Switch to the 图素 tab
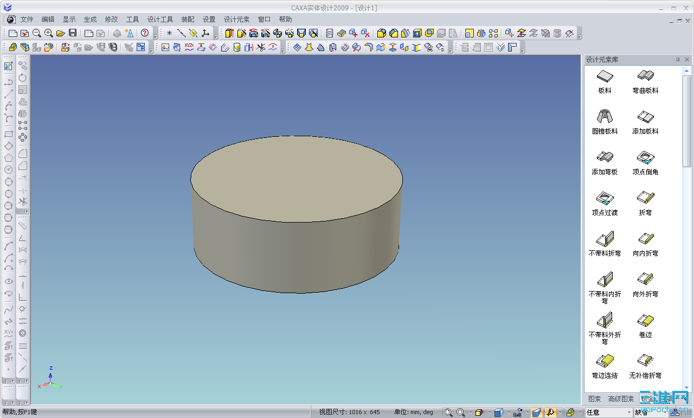 pos(594,399)
